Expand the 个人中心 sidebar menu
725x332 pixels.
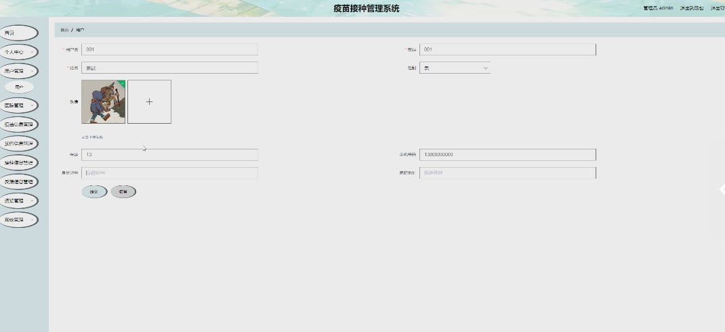(x=18, y=52)
